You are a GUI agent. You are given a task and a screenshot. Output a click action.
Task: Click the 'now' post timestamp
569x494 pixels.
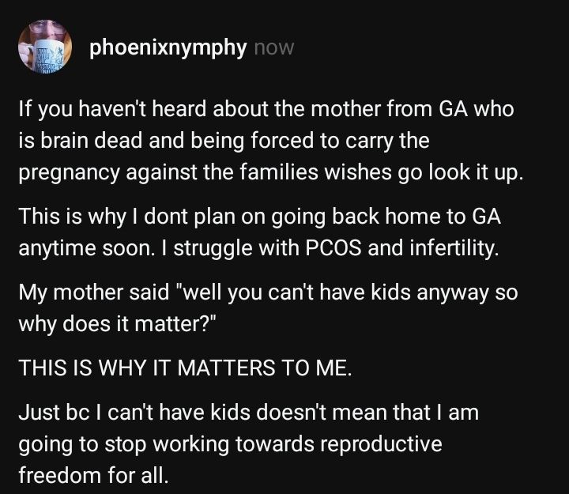pos(274,48)
